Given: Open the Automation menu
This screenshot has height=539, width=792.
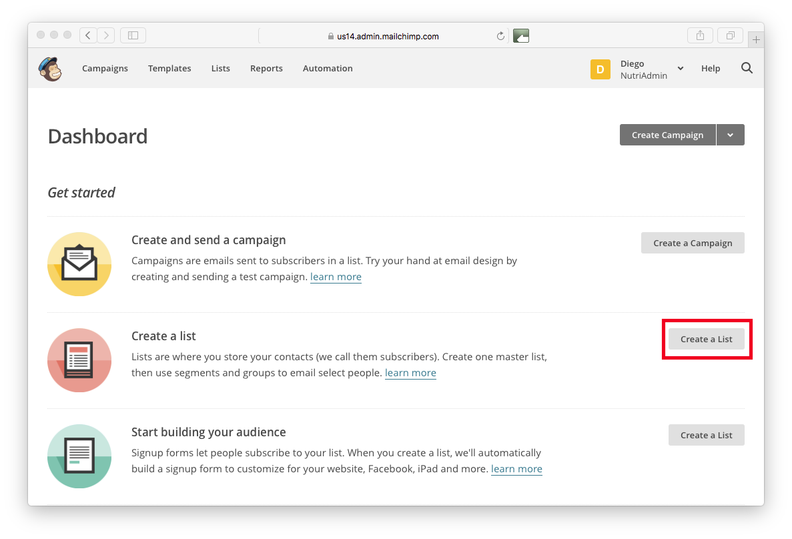Looking at the screenshot, I should pyautogui.click(x=328, y=68).
